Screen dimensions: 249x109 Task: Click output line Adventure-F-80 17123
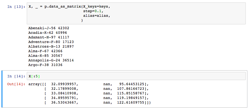click(51, 42)
